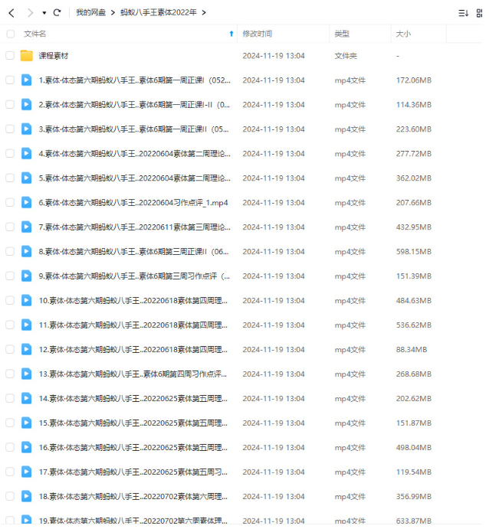This screenshot has height=529, width=489.
Task: Select checkbox for video file 18
Action: [10, 496]
